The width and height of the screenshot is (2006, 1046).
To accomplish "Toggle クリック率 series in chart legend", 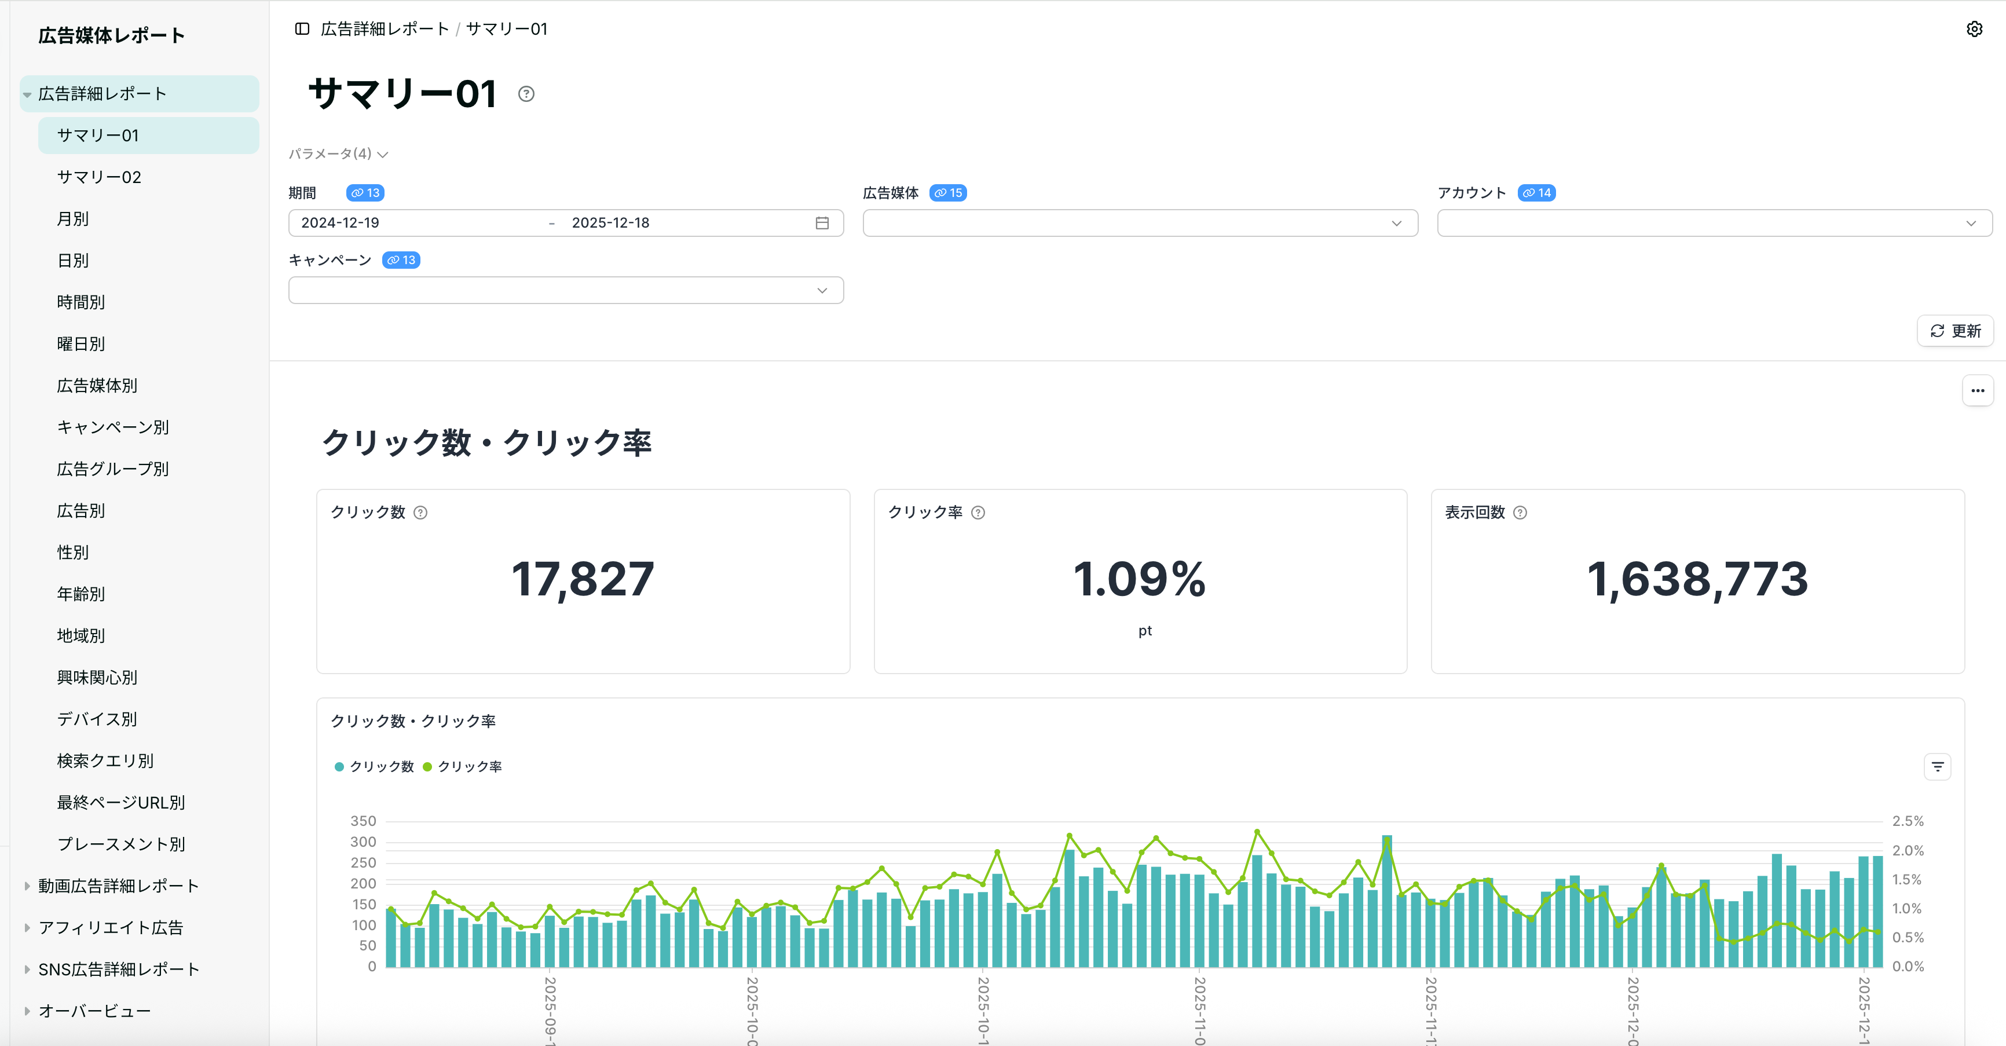I will [463, 767].
